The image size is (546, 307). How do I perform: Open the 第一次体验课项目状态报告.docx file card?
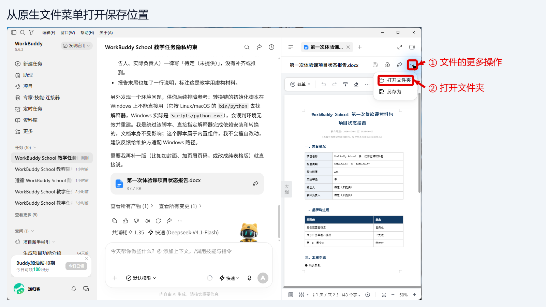tap(187, 184)
